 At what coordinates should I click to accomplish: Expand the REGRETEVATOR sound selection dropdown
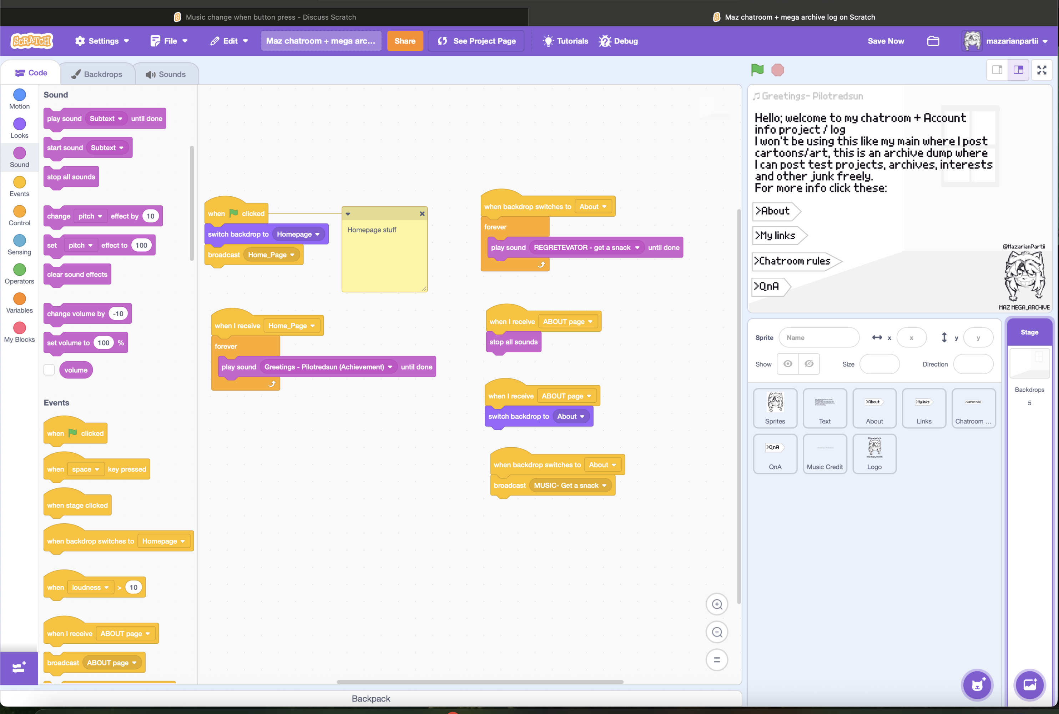(x=637, y=248)
